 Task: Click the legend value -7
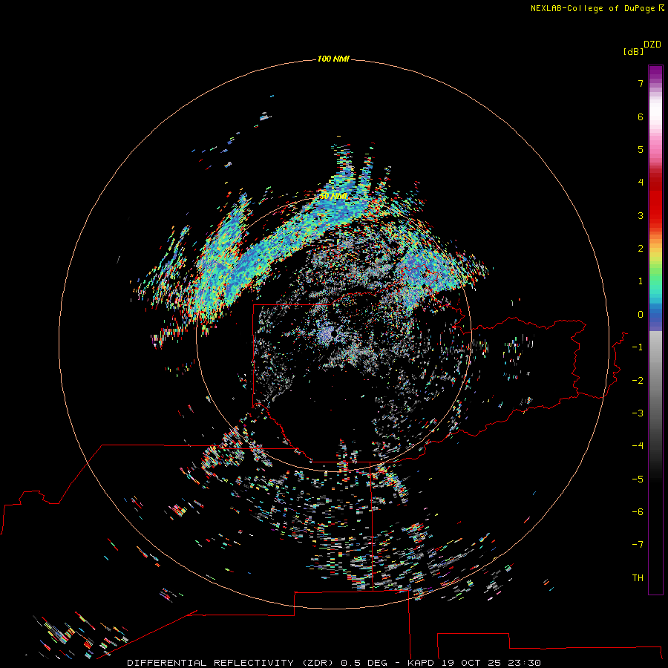[x=638, y=545]
